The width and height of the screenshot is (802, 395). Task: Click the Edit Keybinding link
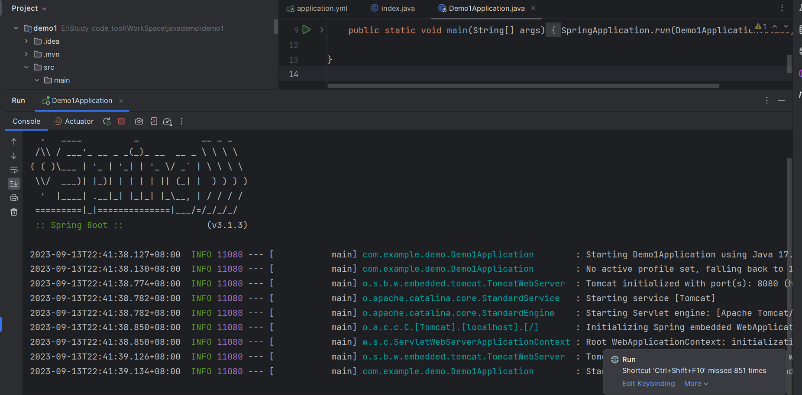(x=648, y=383)
